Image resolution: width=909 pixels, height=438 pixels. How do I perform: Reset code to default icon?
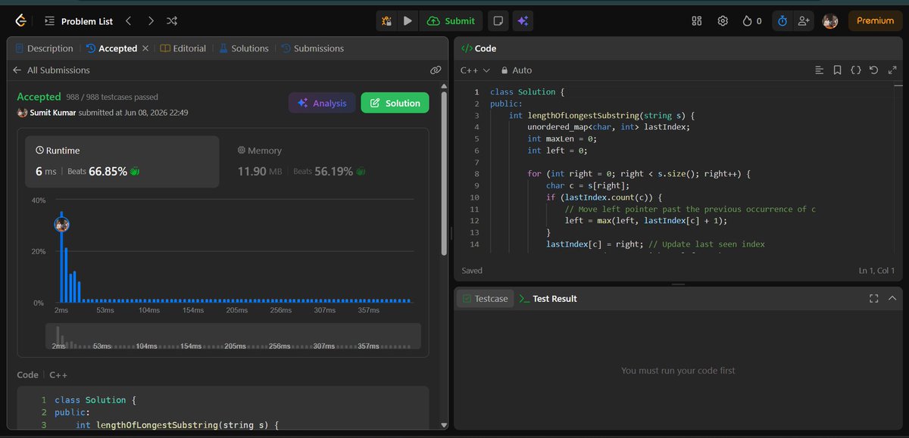pos(873,70)
